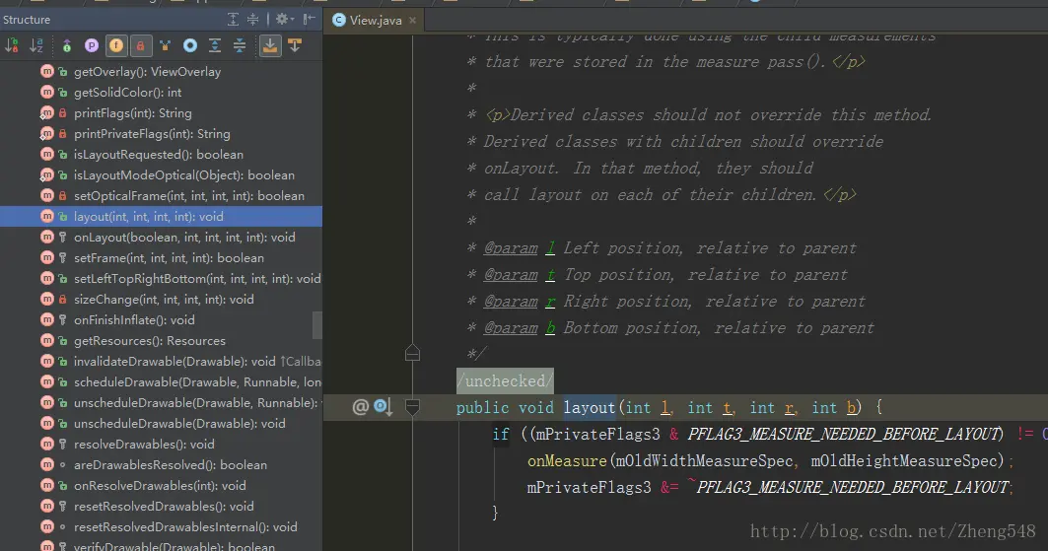
Task: Select onFinishInflate(): void in Structure
Action: (x=134, y=320)
